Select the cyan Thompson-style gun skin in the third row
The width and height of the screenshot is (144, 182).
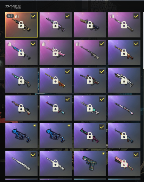coord(21,80)
